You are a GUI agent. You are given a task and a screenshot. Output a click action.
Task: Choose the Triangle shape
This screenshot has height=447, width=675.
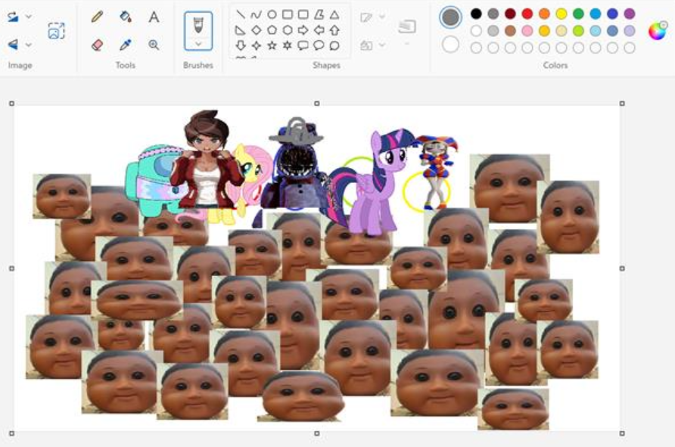click(x=334, y=15)
